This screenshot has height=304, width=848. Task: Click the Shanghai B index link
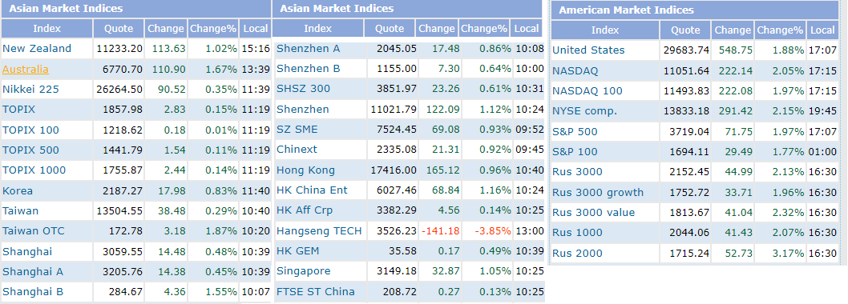tap(33, 292)
